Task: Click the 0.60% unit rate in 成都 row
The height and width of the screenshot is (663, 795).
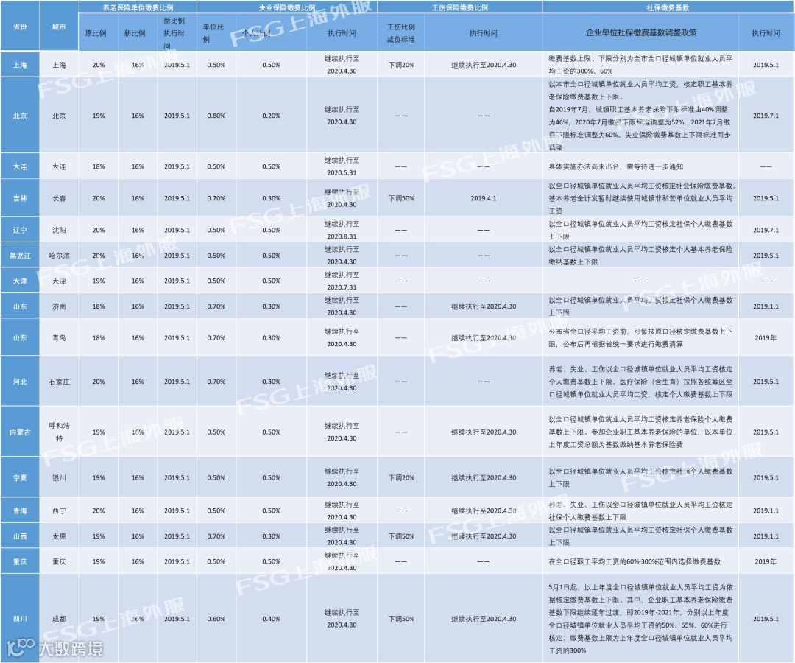Action: (x=216, y=619)
